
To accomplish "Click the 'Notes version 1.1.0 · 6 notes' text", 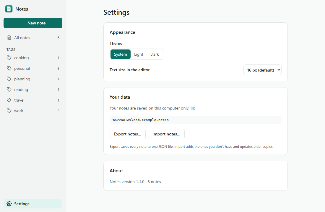I will point(135,182).
